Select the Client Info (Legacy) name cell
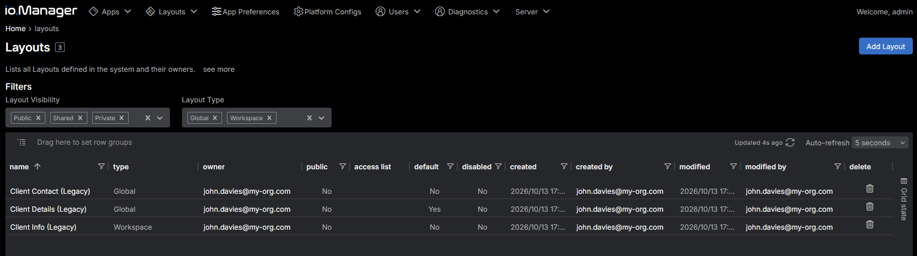This screenshot has height=256, width=917. tap(43, 227)
